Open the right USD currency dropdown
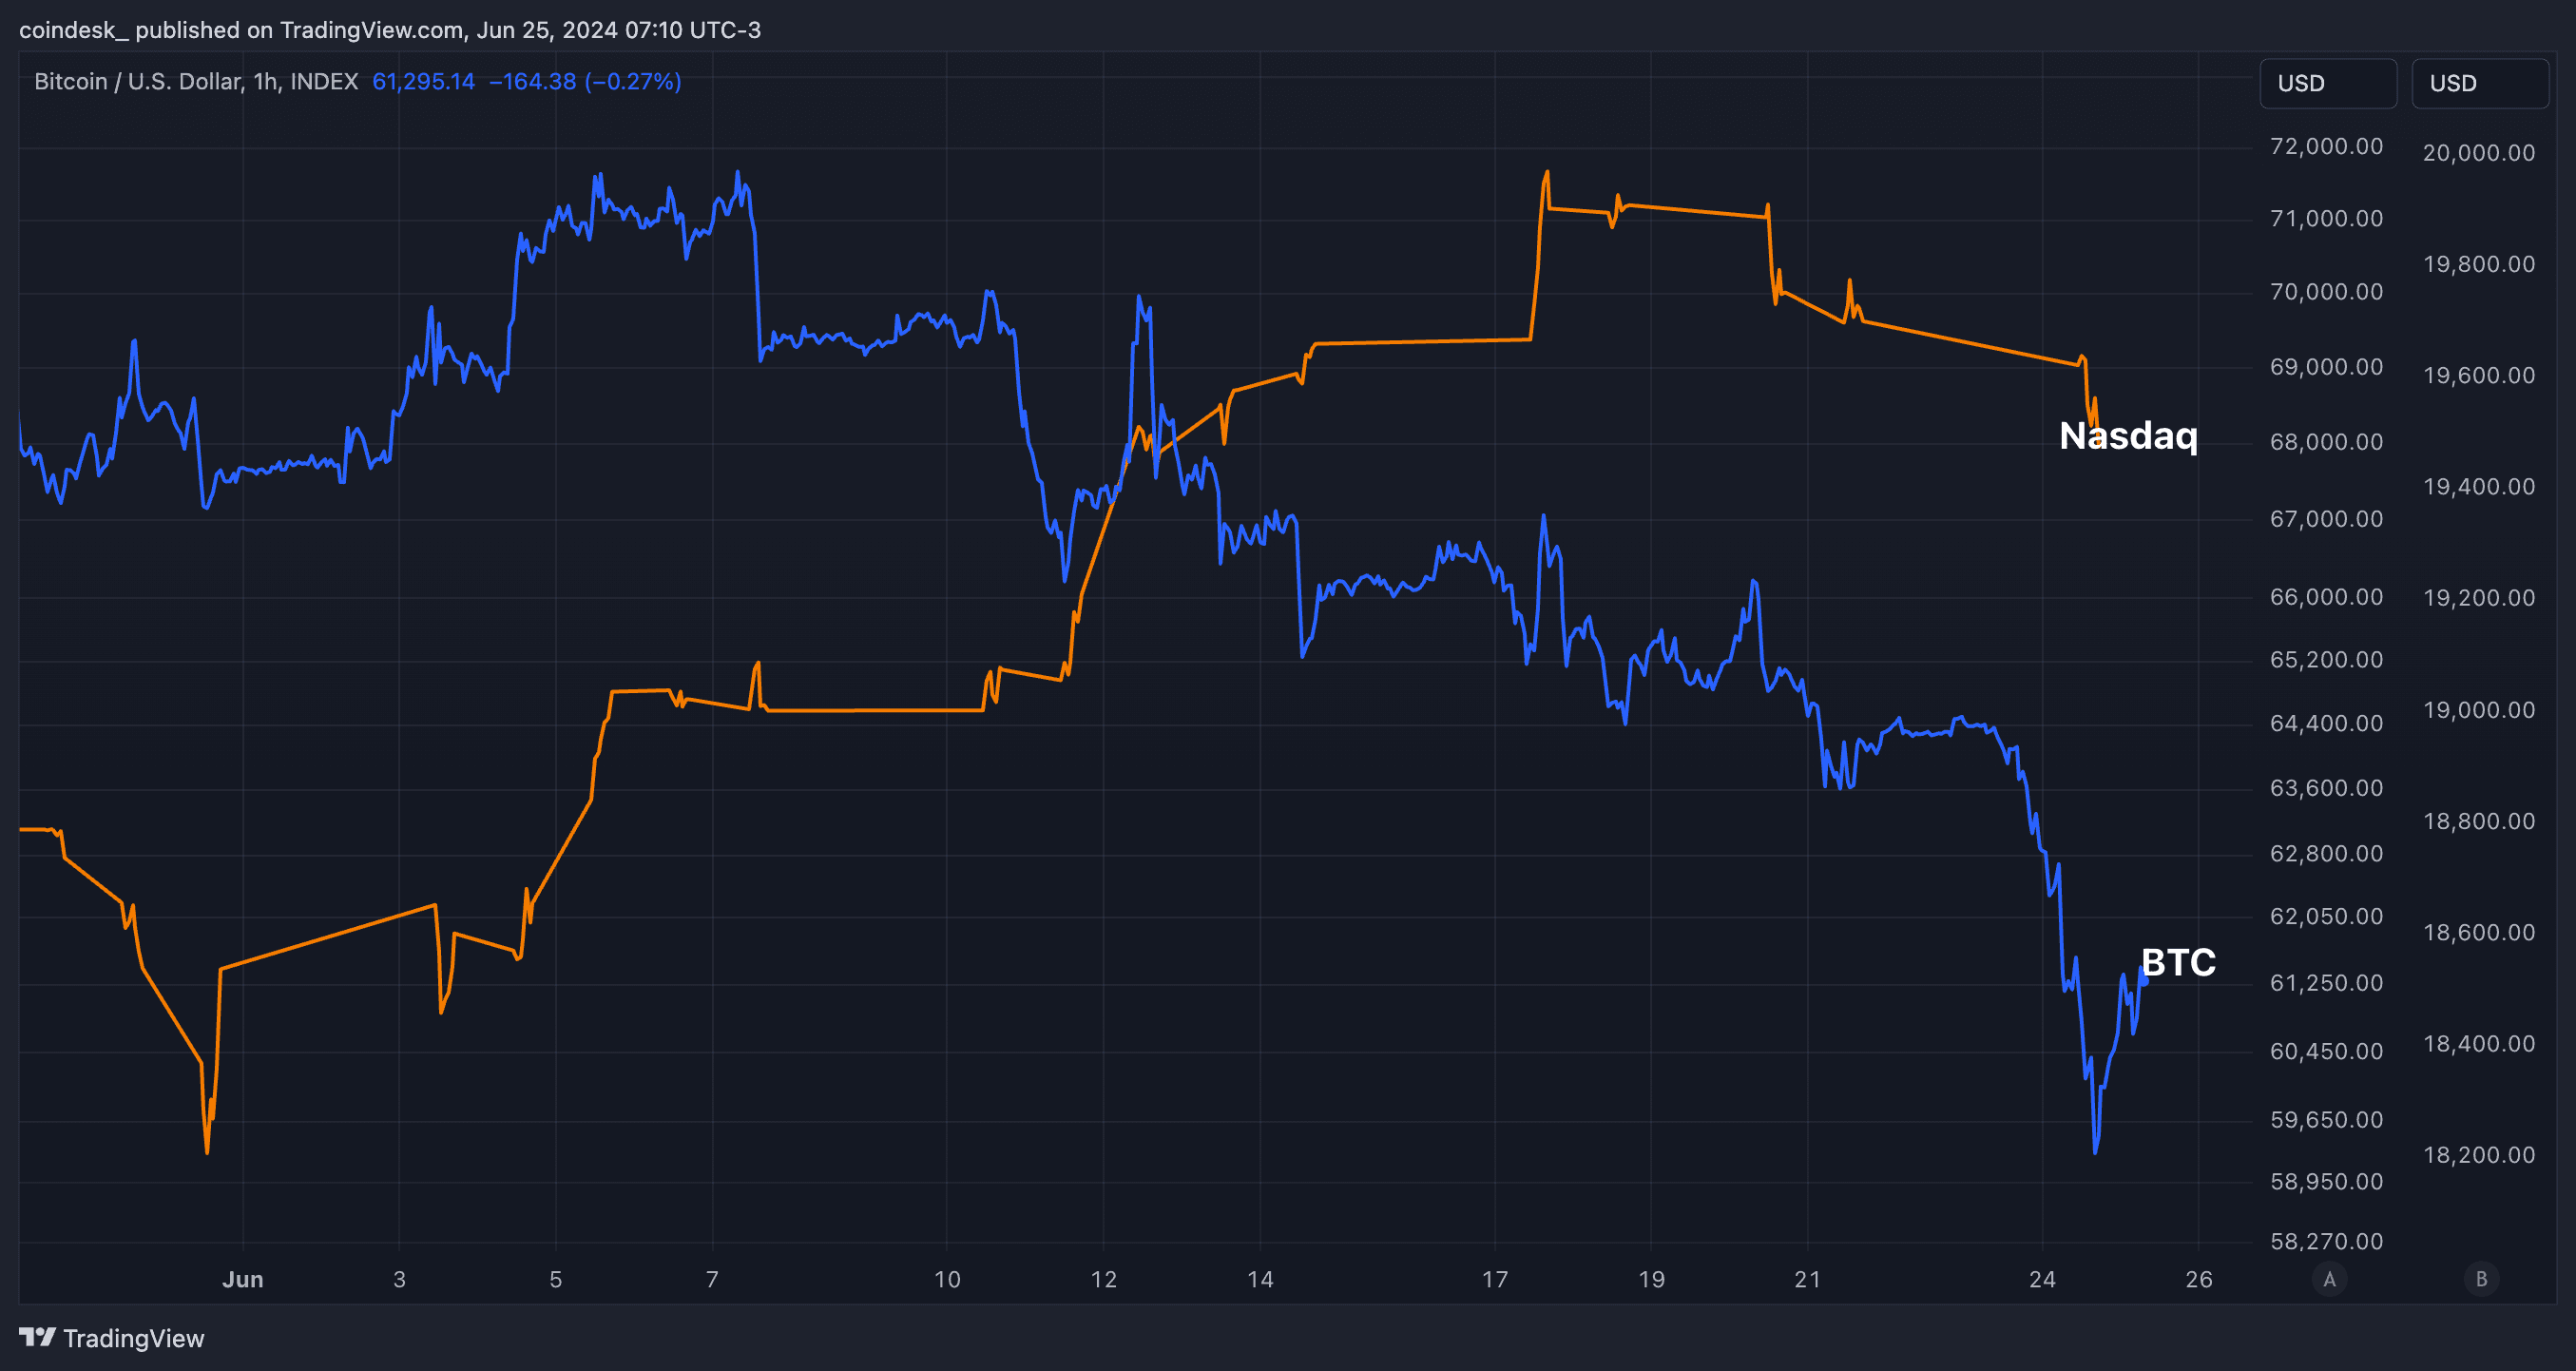2576x1371 pixels. [2479, 83]
